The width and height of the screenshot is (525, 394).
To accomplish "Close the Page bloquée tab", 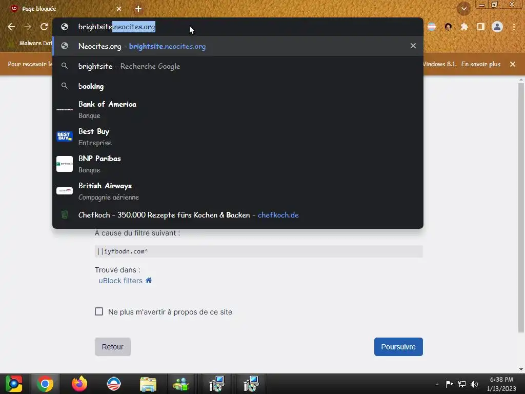I will (119, 9).
